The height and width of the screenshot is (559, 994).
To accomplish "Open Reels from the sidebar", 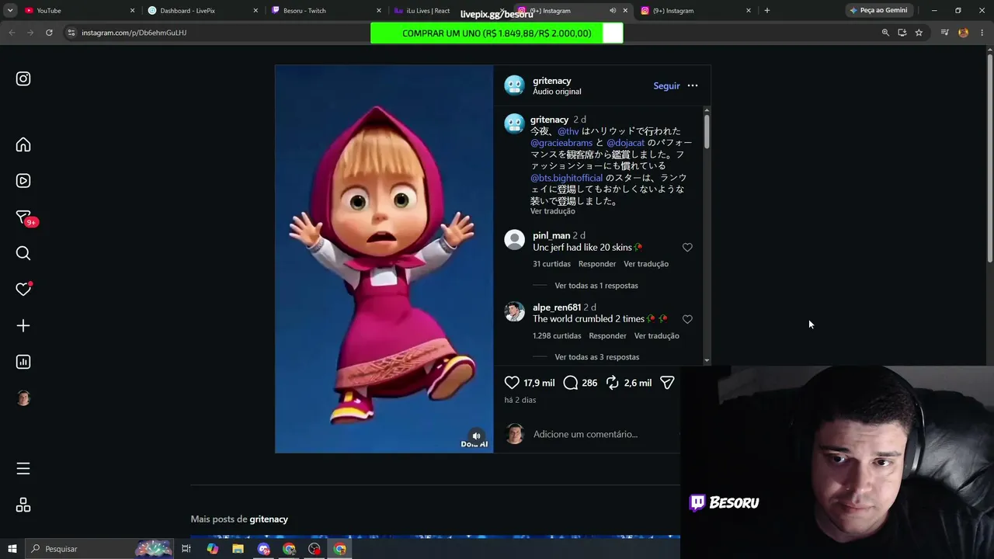I will tap(23, 181).
